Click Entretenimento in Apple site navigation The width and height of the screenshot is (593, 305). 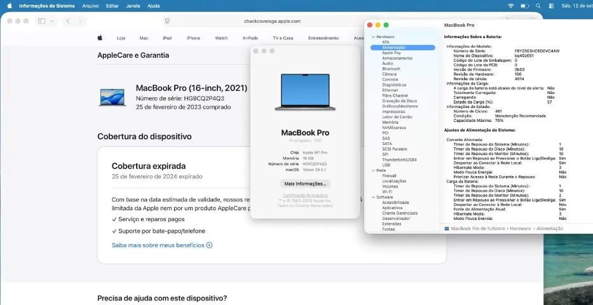[324, 38]
